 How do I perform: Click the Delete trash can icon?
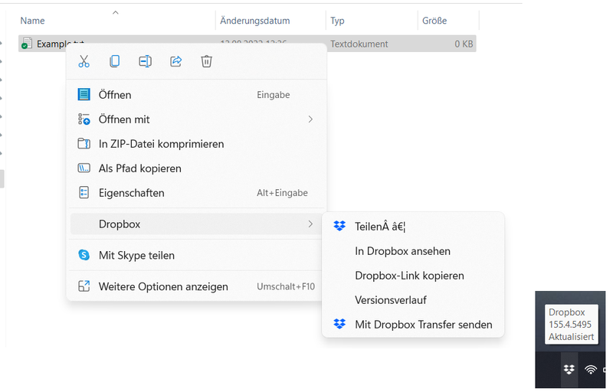[x=206, y=61]
